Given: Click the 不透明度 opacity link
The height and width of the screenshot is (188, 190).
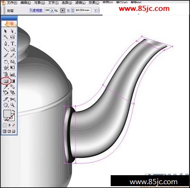Looking at the screenshot, I should (x=36, y=10).
